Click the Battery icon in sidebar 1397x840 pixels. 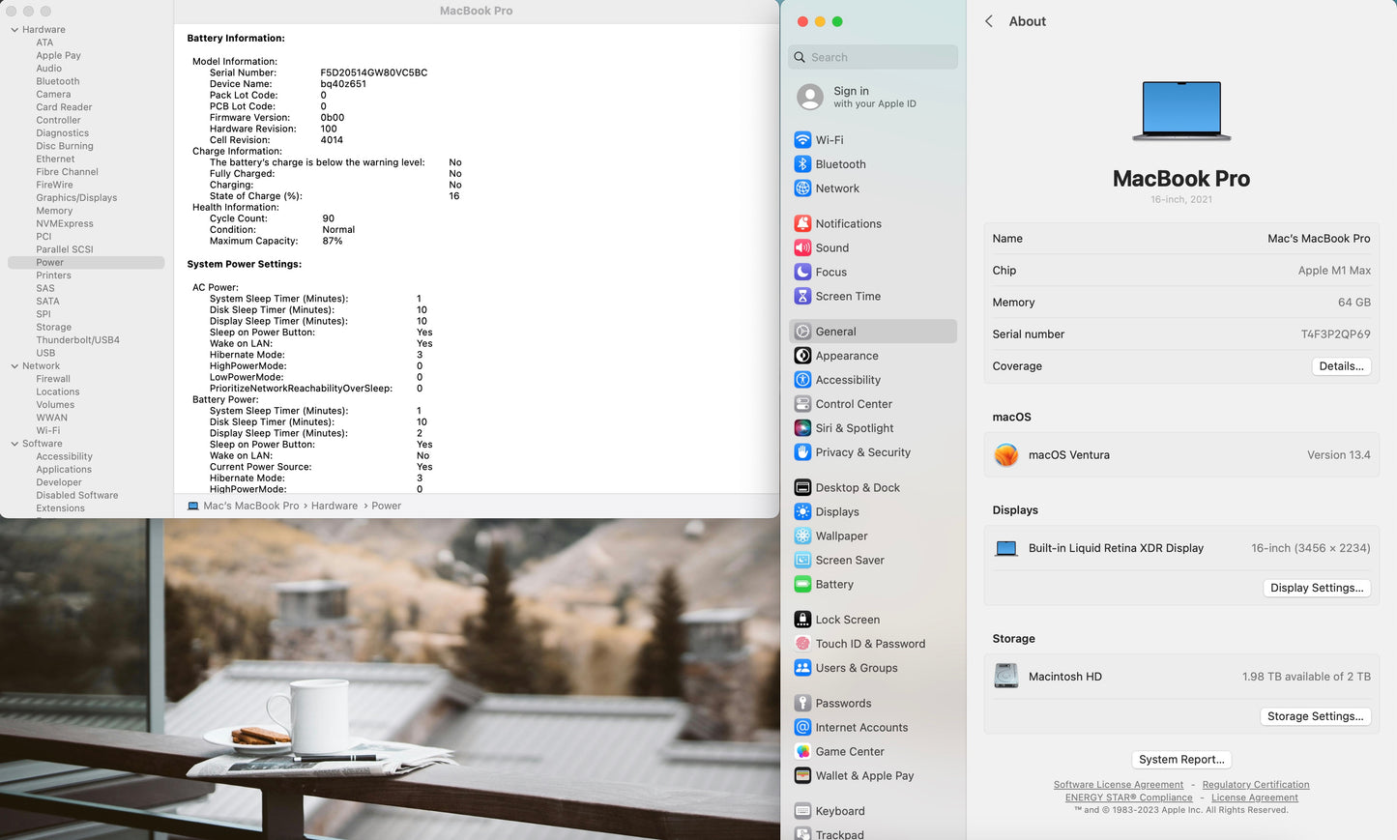click(x=802, y=585)
